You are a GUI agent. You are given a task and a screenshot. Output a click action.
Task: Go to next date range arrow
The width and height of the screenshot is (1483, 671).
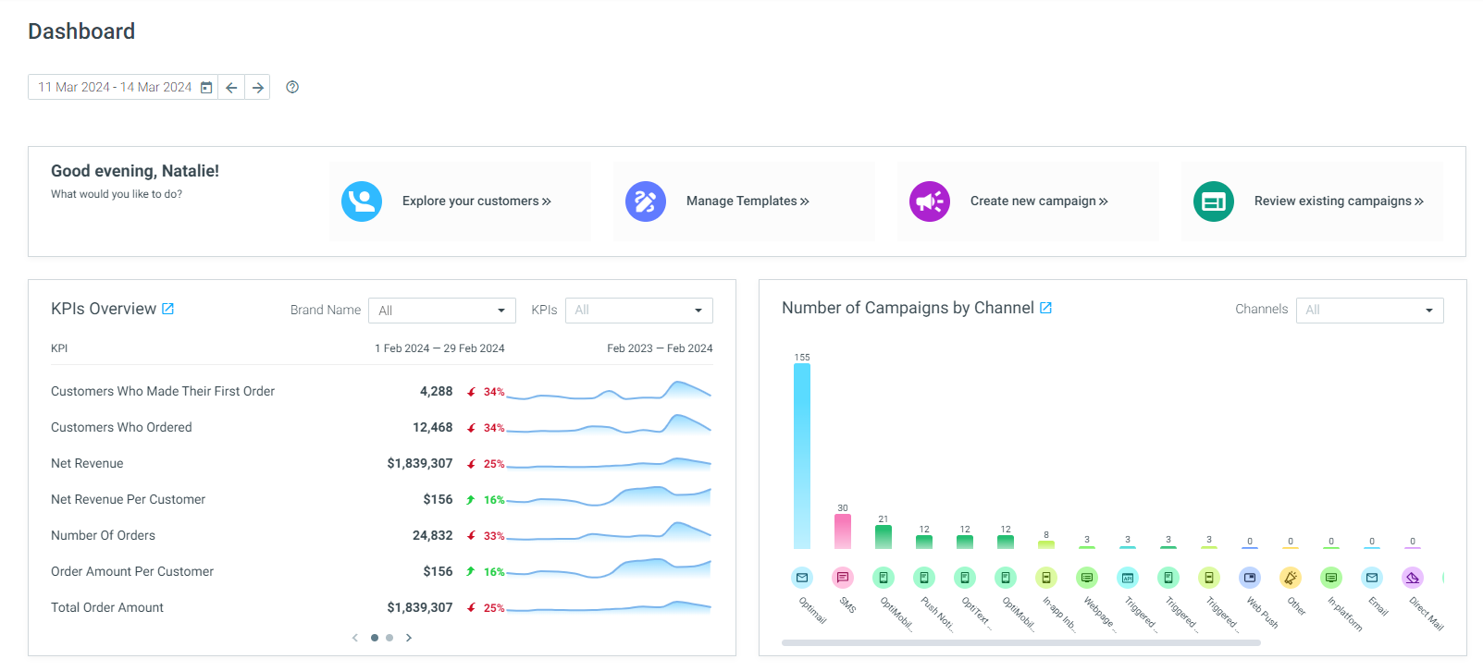pos(258,87)
